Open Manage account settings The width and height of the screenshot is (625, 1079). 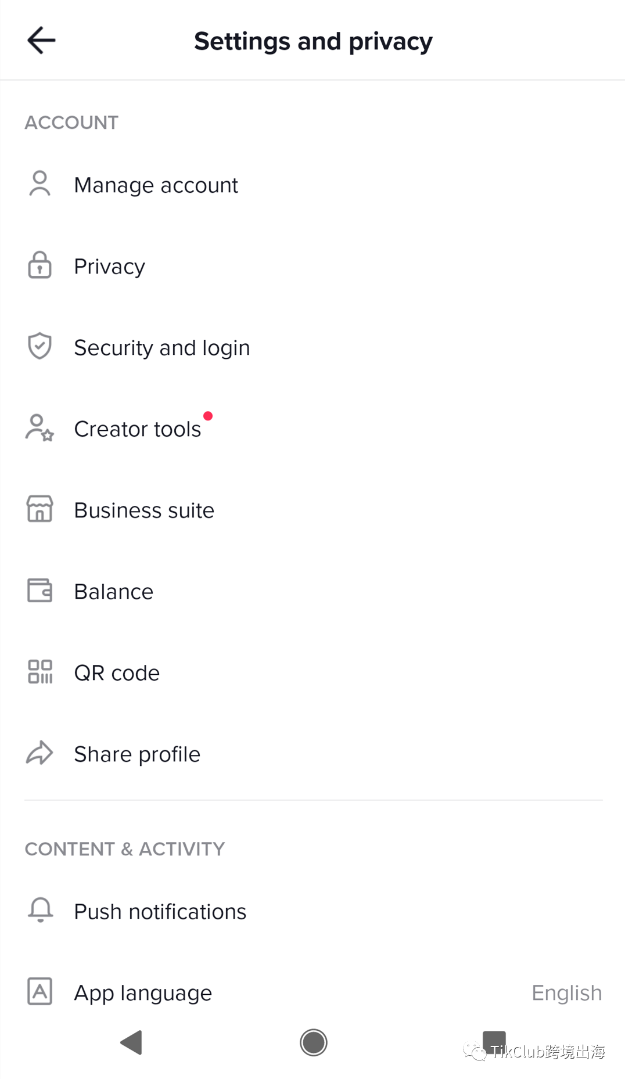(x=312, y=185)
